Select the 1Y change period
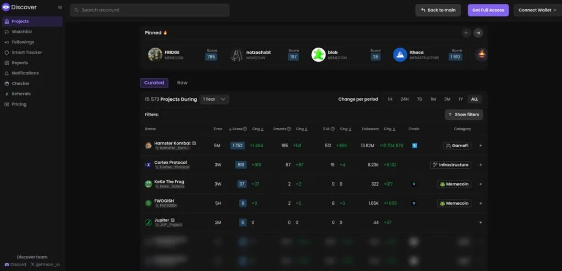The height and width of the screenshot is (271, 562). coord(460,100)
